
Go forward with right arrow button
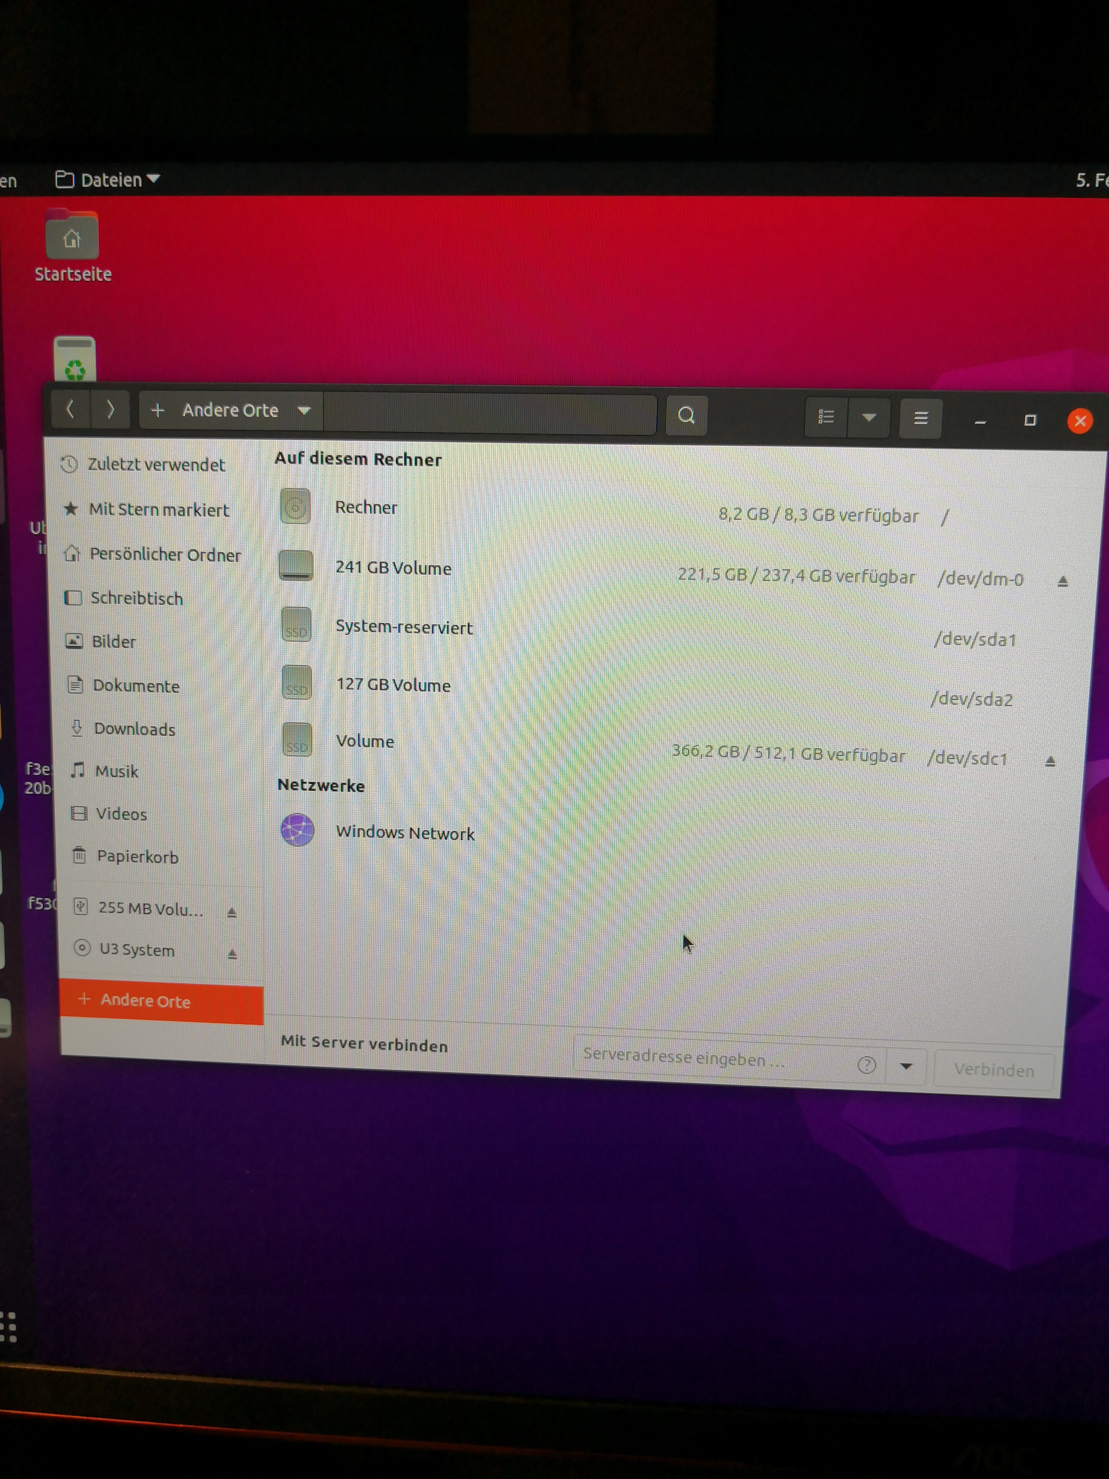click(110, 409)
